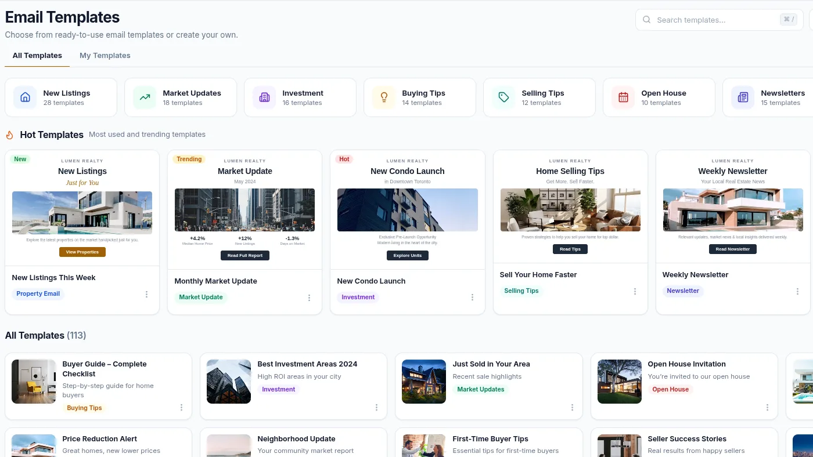Open the three-dot menu for Sell Your Home Faster
The image size is (813, 457).
pos(635,291)
